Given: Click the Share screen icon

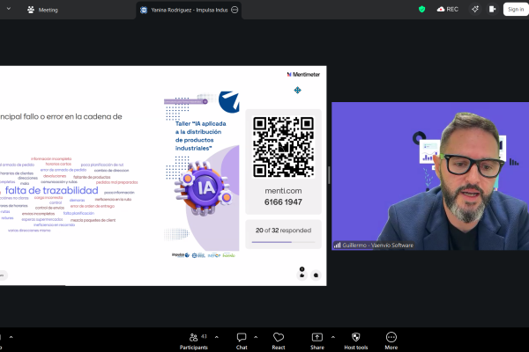Looking at the screenshot, I should (317, 340).
